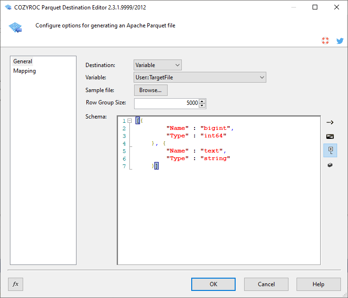Viewport: 348px width, 298px height.
Task: Click inside the Row Group Size field
Action: point(166,103)
